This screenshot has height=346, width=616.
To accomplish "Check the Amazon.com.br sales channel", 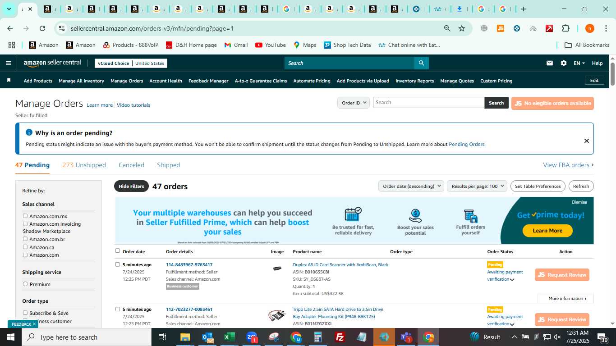I will point(25,239).
